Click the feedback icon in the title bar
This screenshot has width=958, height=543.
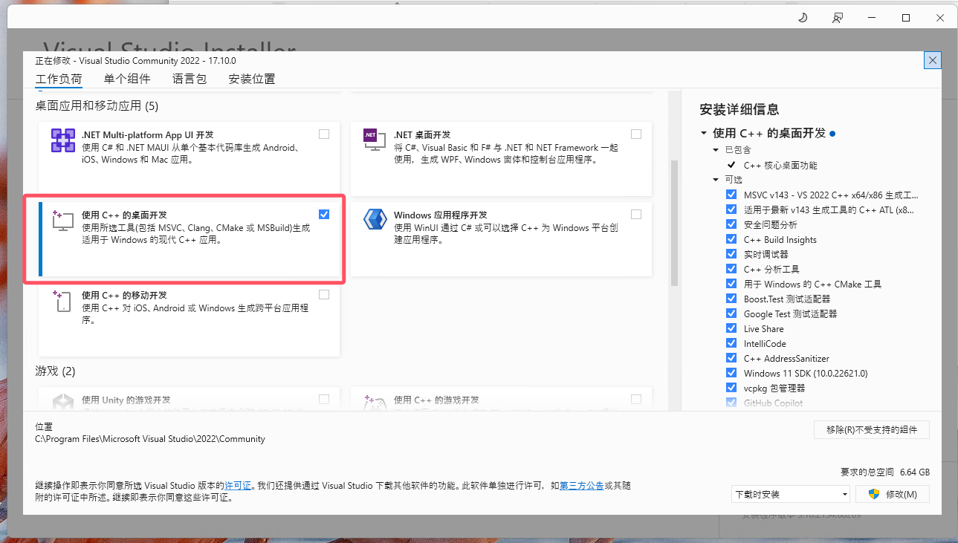[838, 18]
